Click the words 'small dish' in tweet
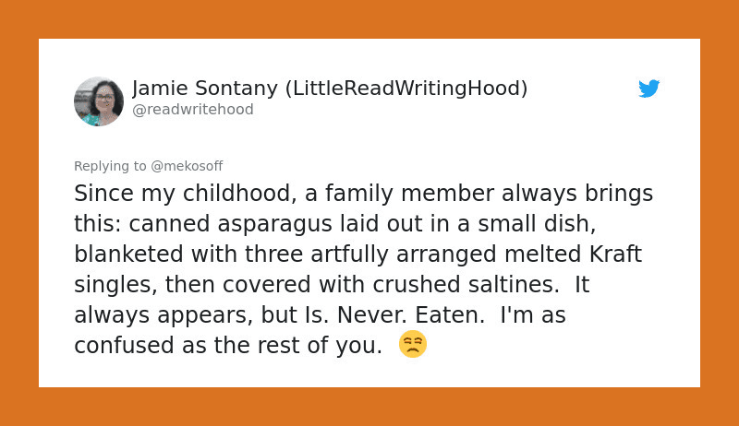Screen dimensions: 739x426 click(537, 224)
